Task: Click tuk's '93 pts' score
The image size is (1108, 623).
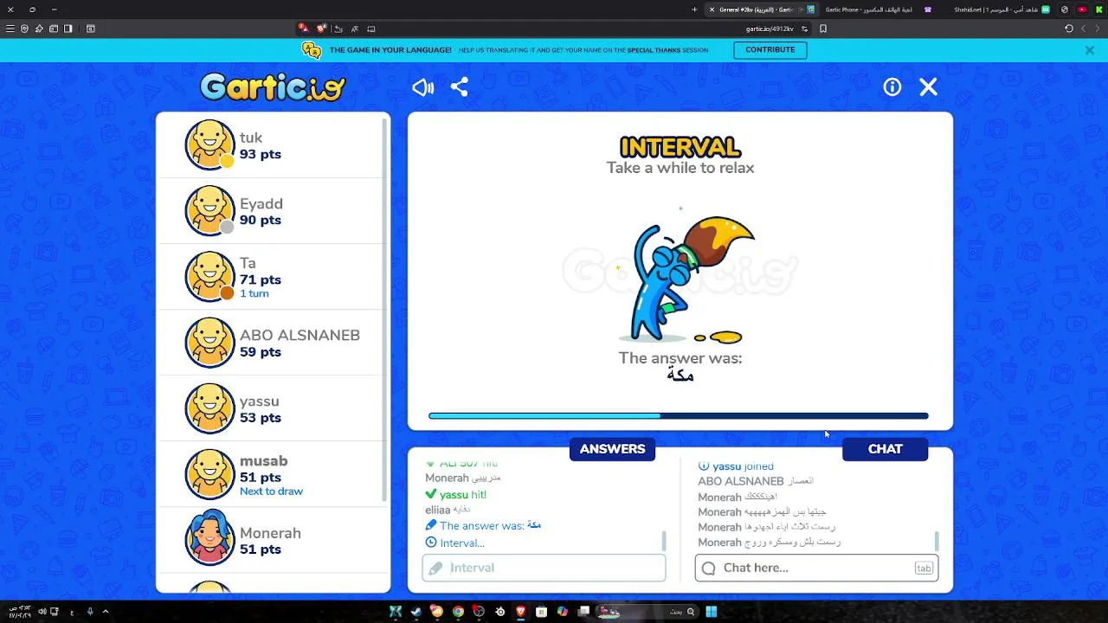Action: pos(261,154)
